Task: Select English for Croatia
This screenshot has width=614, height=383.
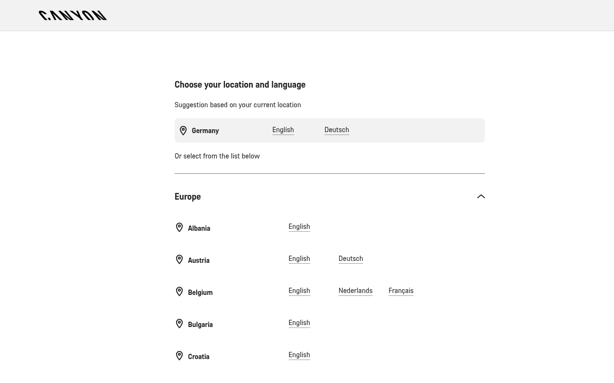Action: click(x=299, y=355)
